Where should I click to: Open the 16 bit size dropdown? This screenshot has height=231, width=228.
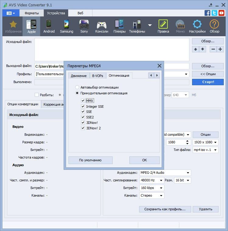[182, 180]
